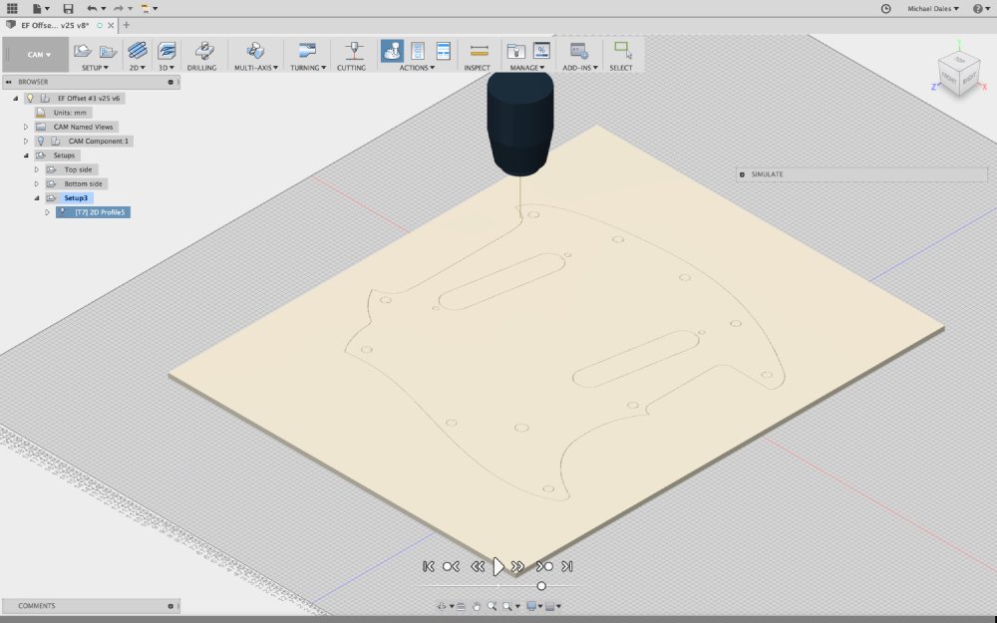The image size is (997, 623).
Task: Open the MANAGE dropdown menu
Action: coord(527,68)
